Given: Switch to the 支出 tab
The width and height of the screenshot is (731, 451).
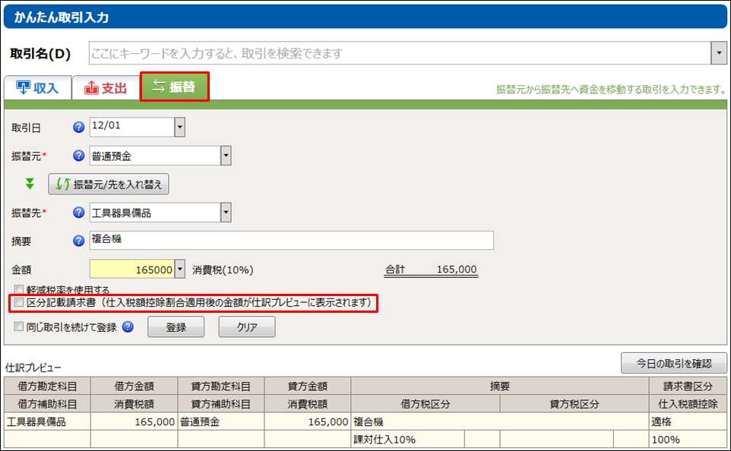Looking at the screenshot, I should [106, 87].
